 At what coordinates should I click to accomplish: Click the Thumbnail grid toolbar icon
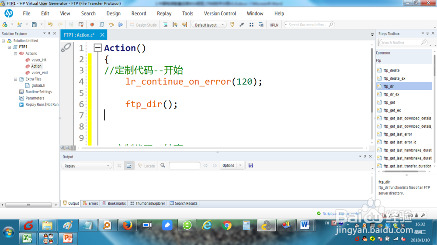[x=251, y=24]
